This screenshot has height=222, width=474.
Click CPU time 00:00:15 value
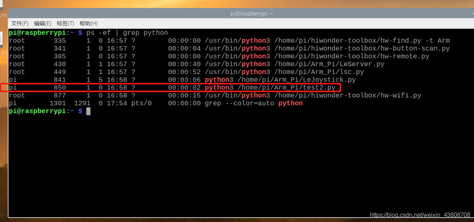click(x=184, y=95)
